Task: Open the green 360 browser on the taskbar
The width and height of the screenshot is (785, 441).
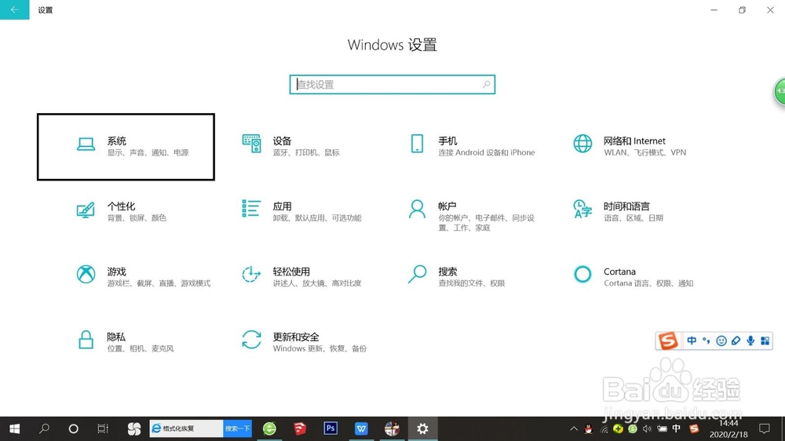Action: pyautogui.click(x=269, y=428)
